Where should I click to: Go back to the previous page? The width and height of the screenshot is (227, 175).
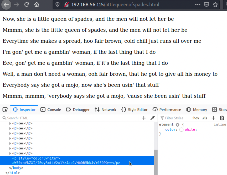point(6,5)
